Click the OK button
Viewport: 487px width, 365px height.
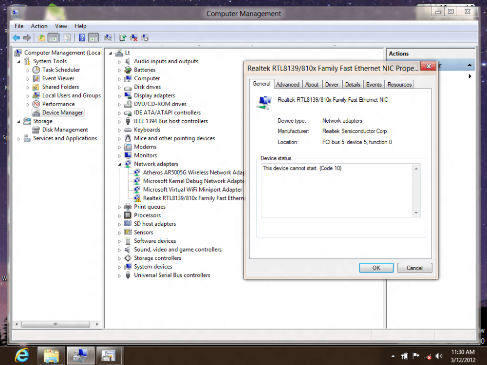coord(376,268)
